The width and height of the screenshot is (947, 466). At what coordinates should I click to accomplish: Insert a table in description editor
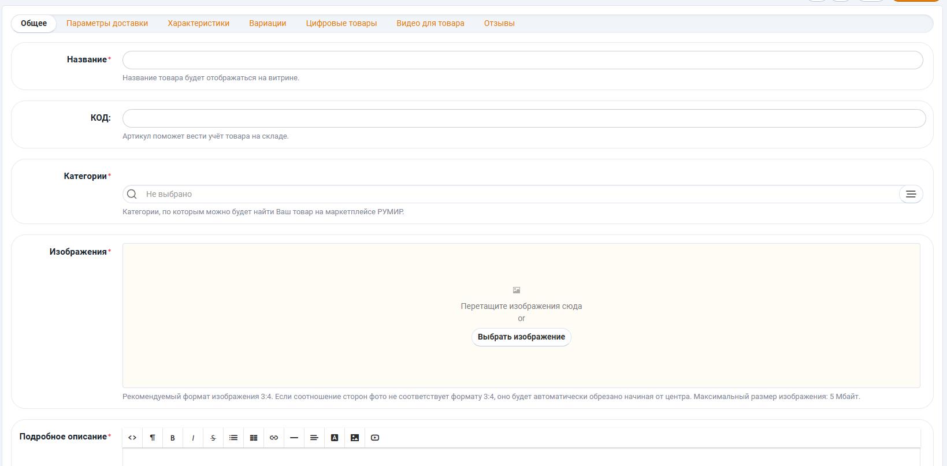point(254,438)
